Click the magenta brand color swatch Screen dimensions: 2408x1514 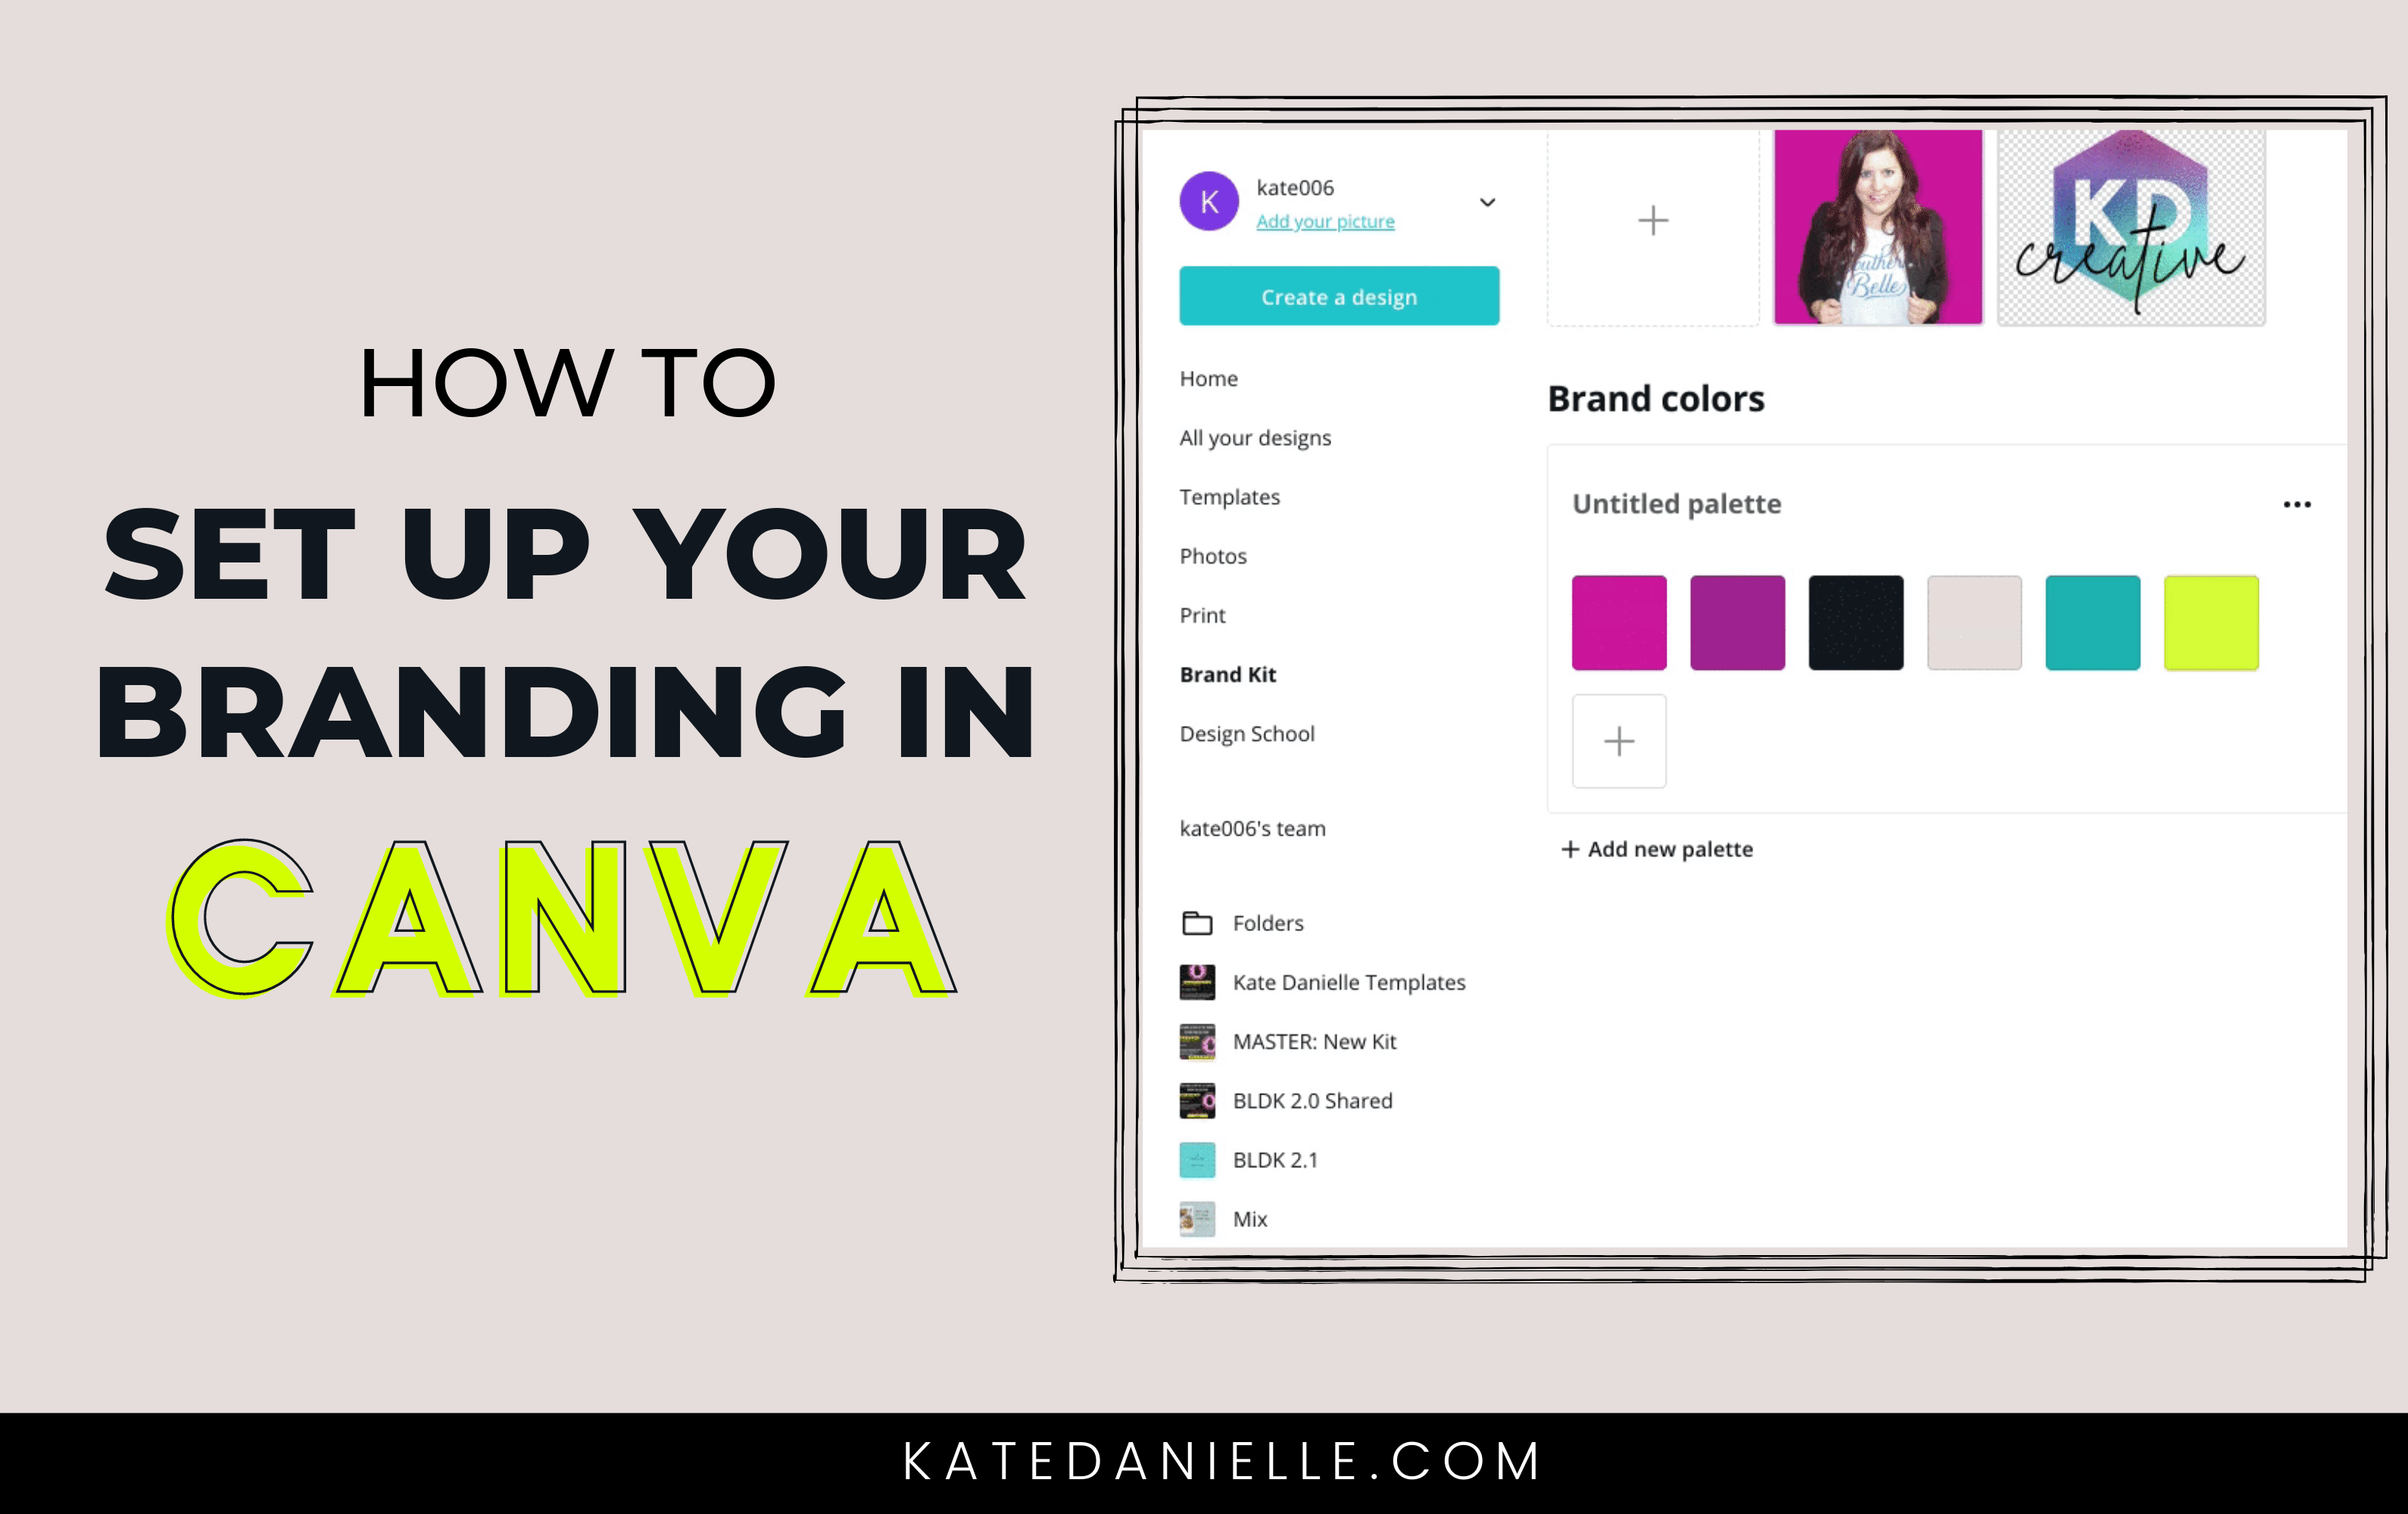coord(1619,623)
